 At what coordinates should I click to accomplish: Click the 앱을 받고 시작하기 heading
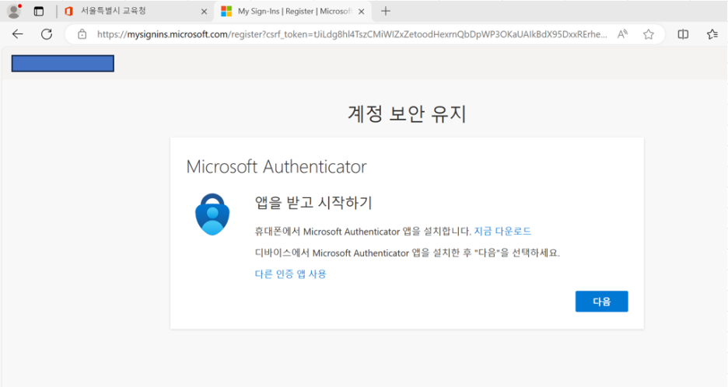pos(313,203)
